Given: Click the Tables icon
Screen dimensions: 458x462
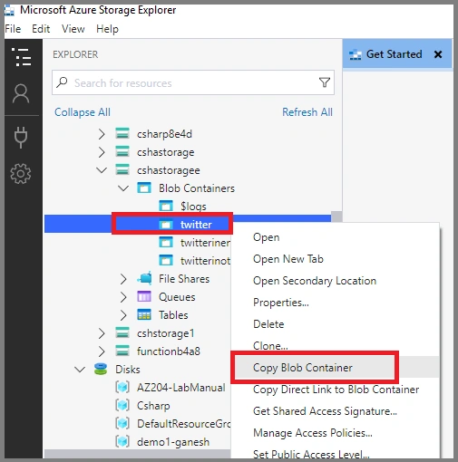Looking at the screenshot, I should coord(144,314).
